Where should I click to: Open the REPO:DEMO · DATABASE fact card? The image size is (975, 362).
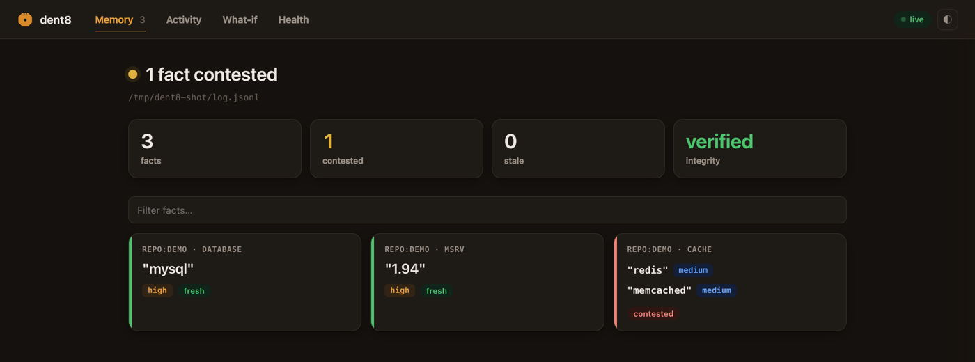click(x=245, y=282)
